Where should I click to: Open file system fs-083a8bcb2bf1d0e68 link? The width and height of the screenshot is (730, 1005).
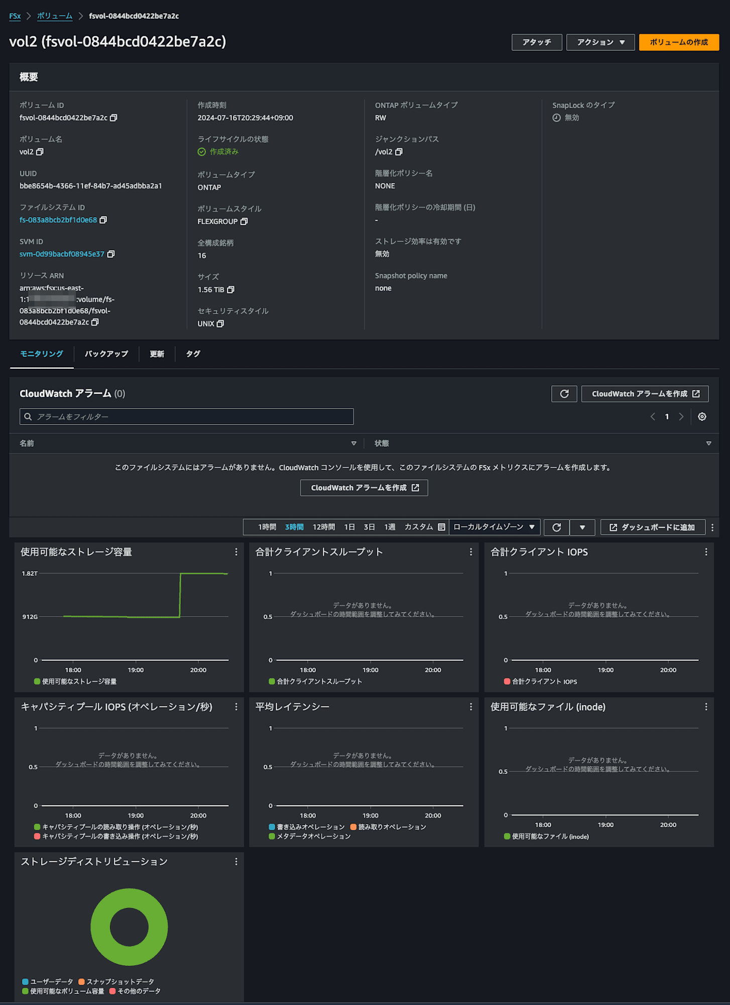click(x=58, y=220)
